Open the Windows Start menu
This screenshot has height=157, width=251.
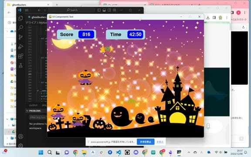point(41,152)
